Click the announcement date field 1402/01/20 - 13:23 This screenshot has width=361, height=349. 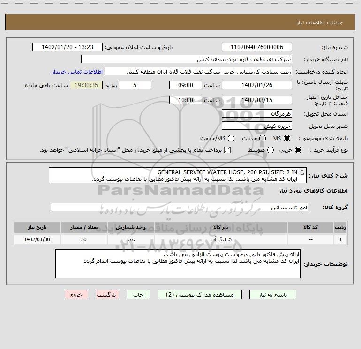(x=68, y=47)
